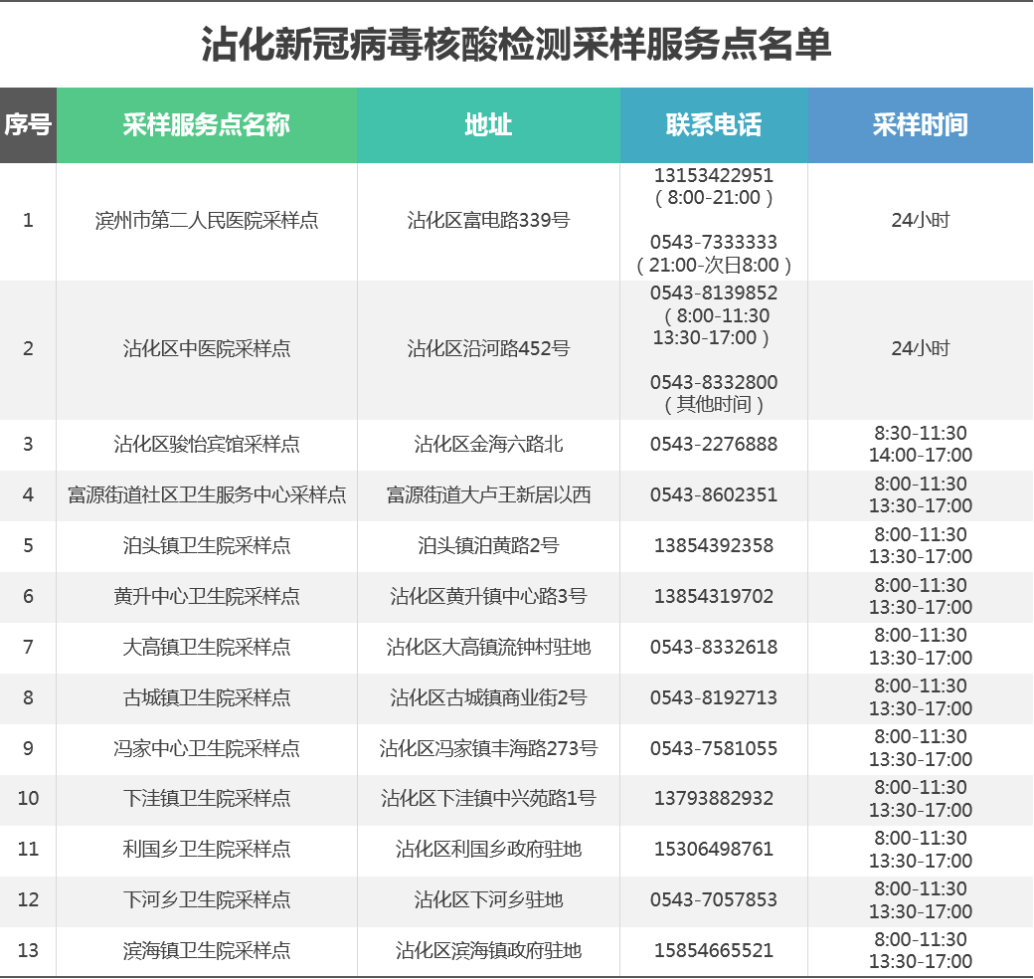Select the 14:00-17:00 sampling time
This screenshot has height=979, width=1034.
click(920, 456)
